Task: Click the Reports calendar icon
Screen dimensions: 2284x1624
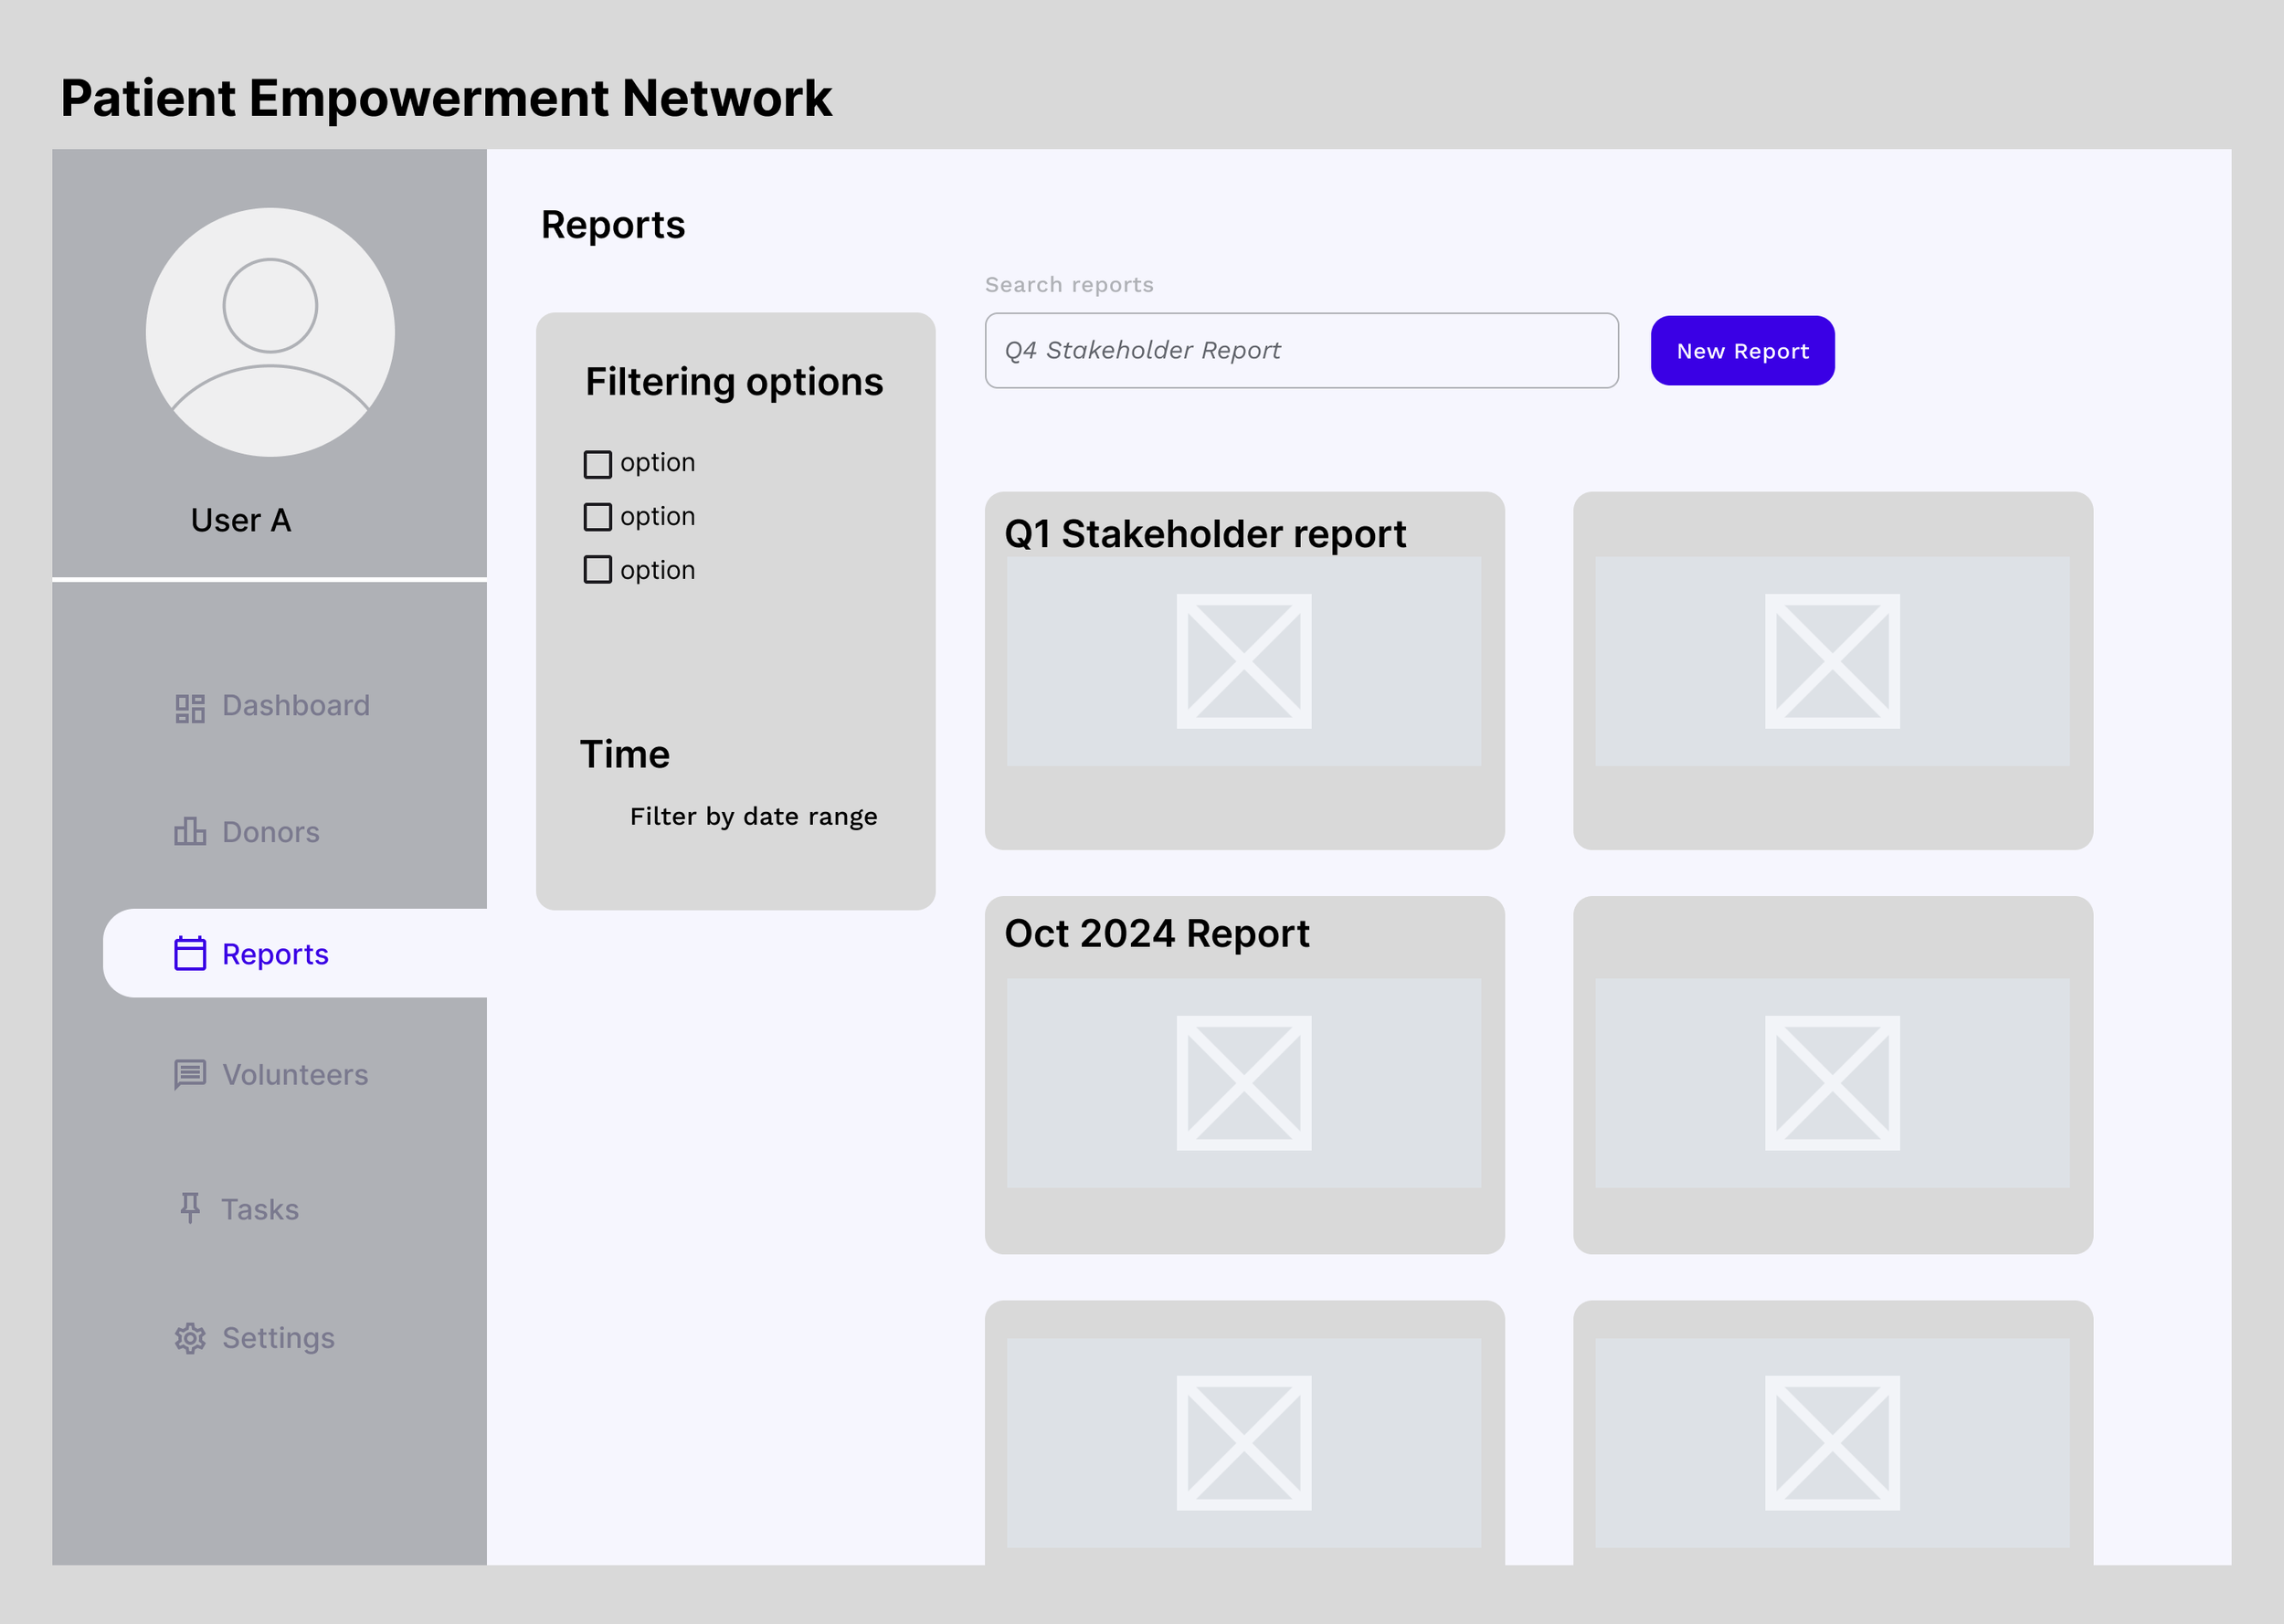Action: click(190, 953)
